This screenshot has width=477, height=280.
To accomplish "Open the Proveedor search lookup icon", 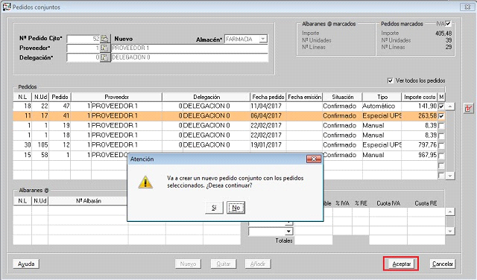I will tap(104, 48).
